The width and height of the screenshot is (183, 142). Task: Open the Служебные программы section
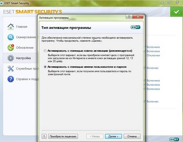(27, 68)
